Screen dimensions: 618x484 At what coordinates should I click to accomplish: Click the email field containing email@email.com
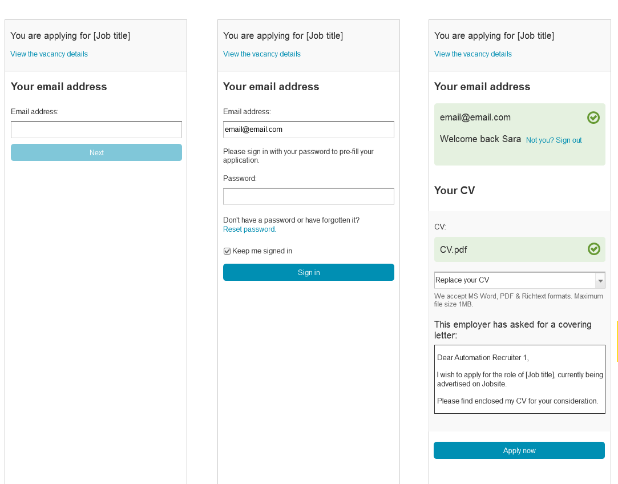pyautogui.click(x=308, y=130)
